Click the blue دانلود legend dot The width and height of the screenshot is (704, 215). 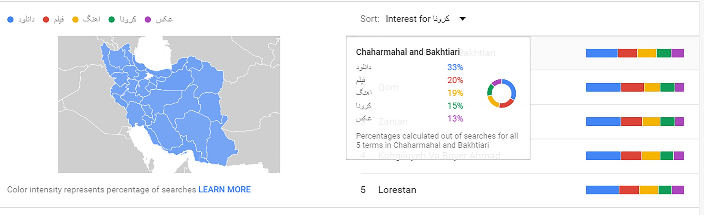[10, 20]
